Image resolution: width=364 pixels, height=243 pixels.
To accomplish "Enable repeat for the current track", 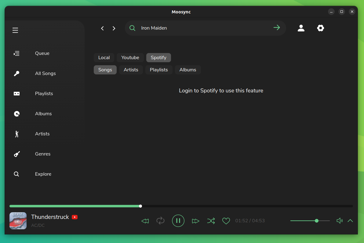I will (160, 220).
